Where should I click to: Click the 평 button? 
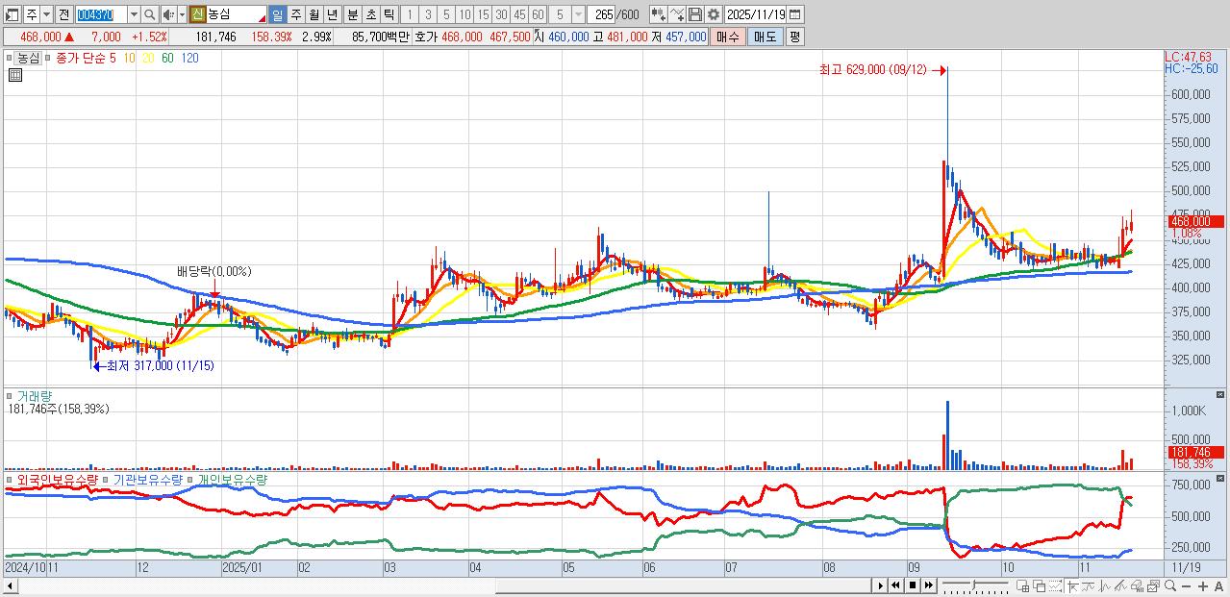pos(794,37)
